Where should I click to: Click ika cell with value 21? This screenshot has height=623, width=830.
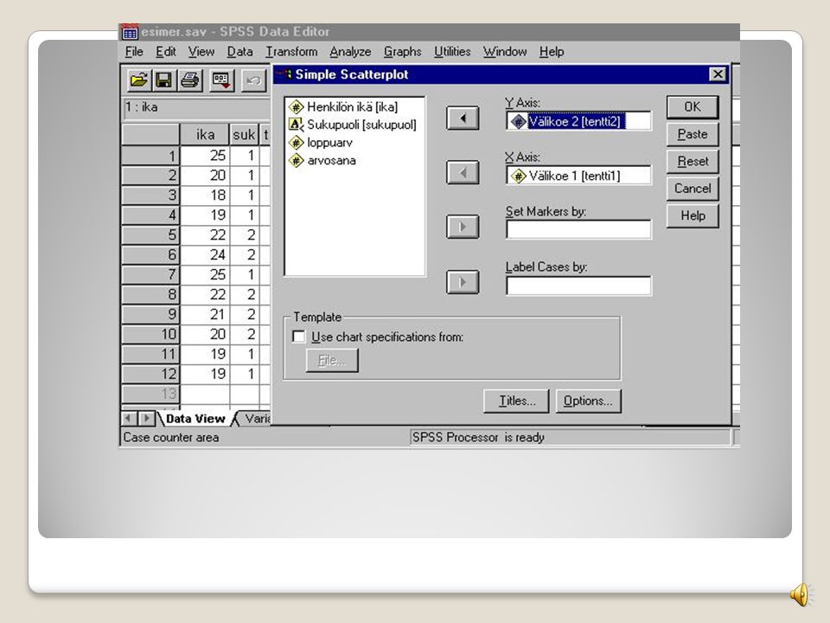[206, 315]
